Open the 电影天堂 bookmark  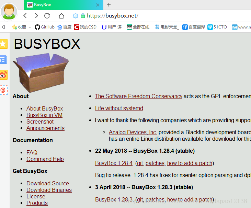coord(167,27)
